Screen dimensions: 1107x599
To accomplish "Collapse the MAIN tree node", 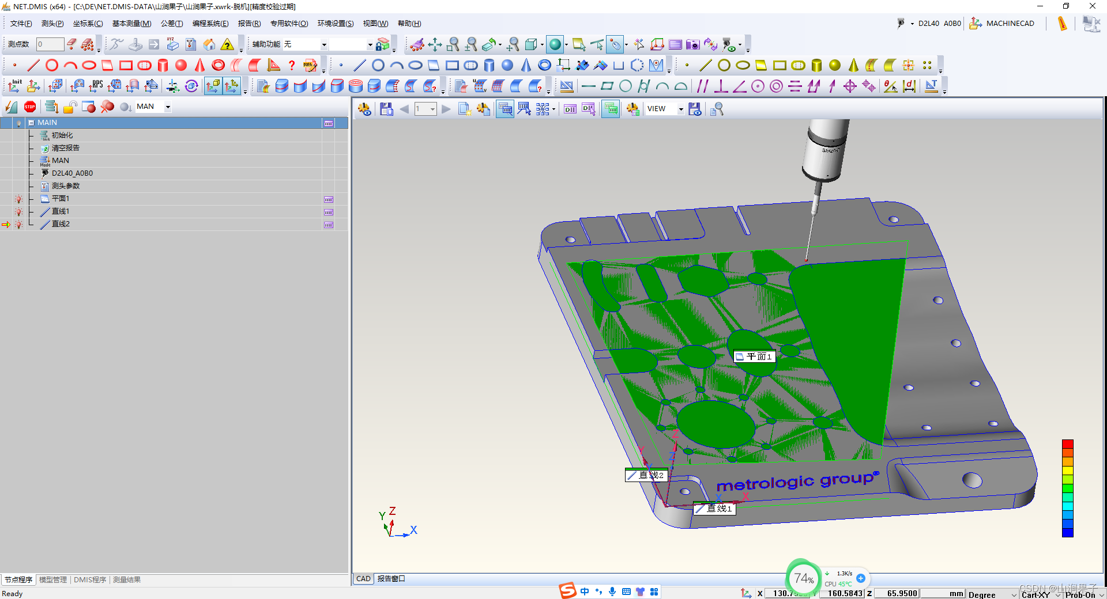I will click(x=31, y=123).
